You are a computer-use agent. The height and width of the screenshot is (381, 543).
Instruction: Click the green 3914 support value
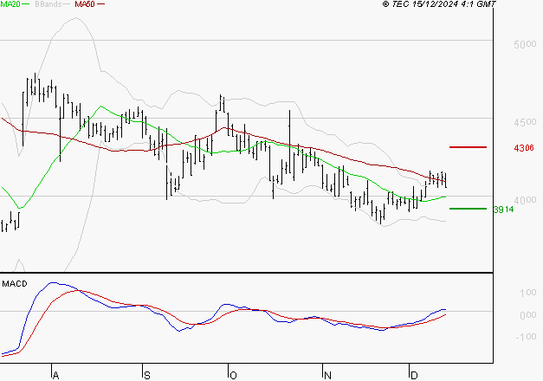pos(503,210)
